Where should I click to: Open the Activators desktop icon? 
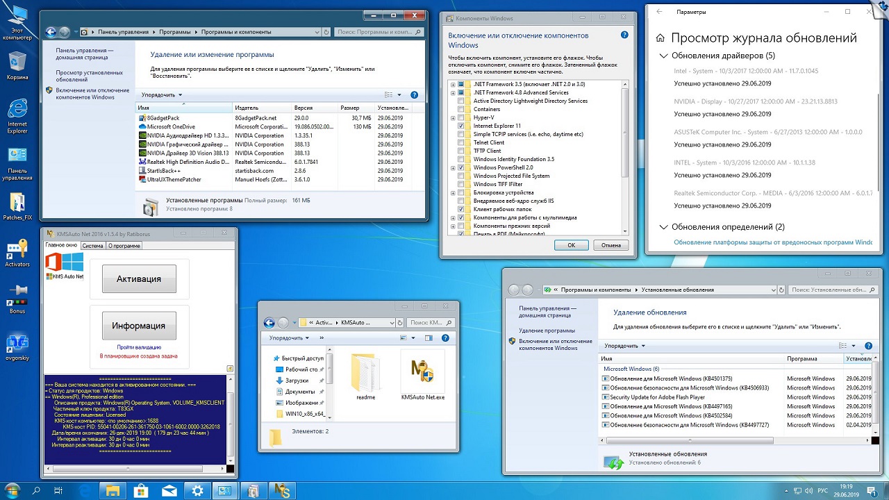point(17,249)
